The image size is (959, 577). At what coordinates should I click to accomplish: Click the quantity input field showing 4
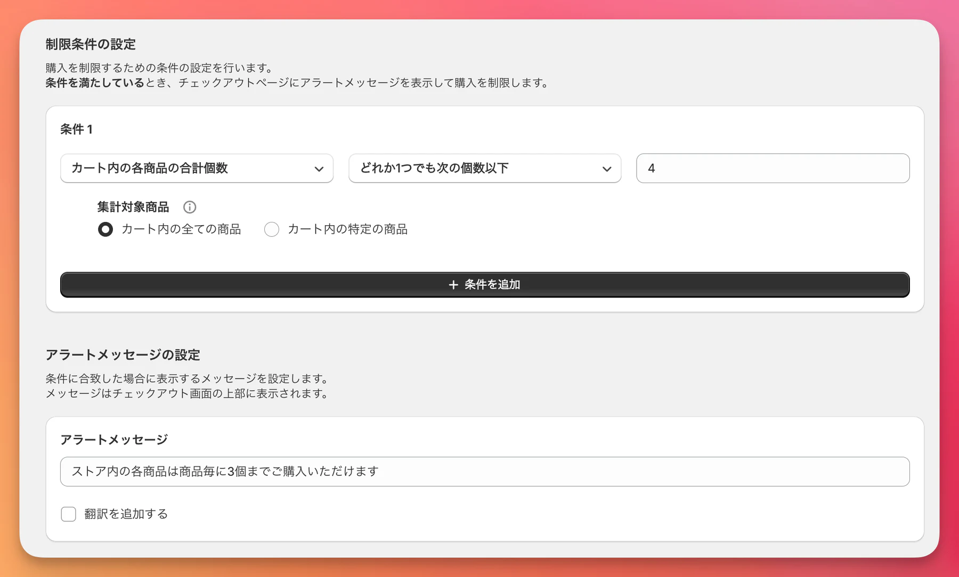pyautogui.click(x=773, y=168)
